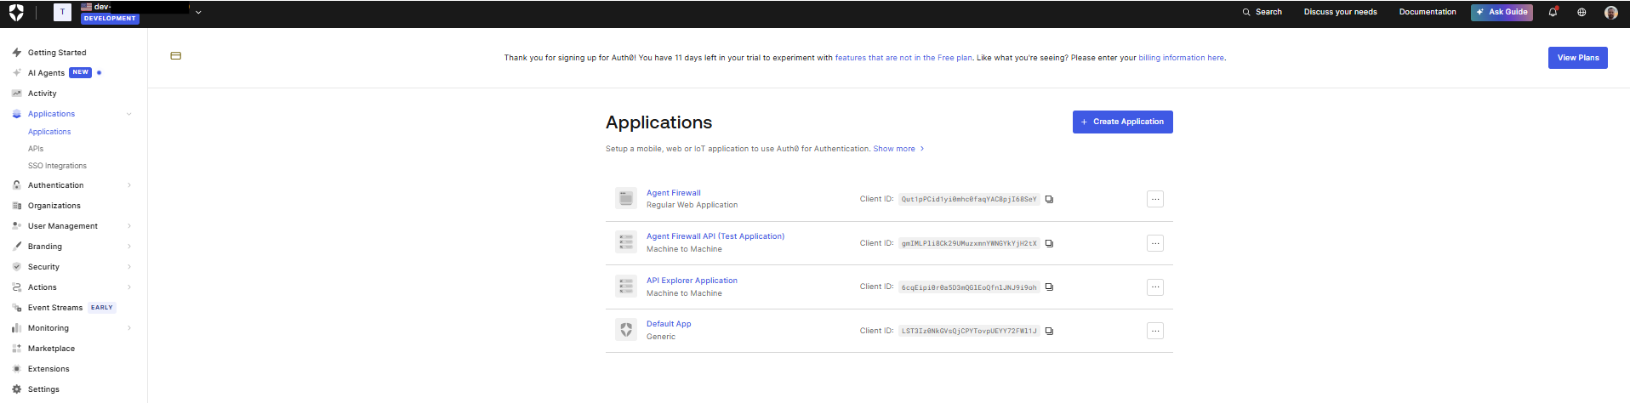
Task: Open billing information here link
Action: [1181, 58]
